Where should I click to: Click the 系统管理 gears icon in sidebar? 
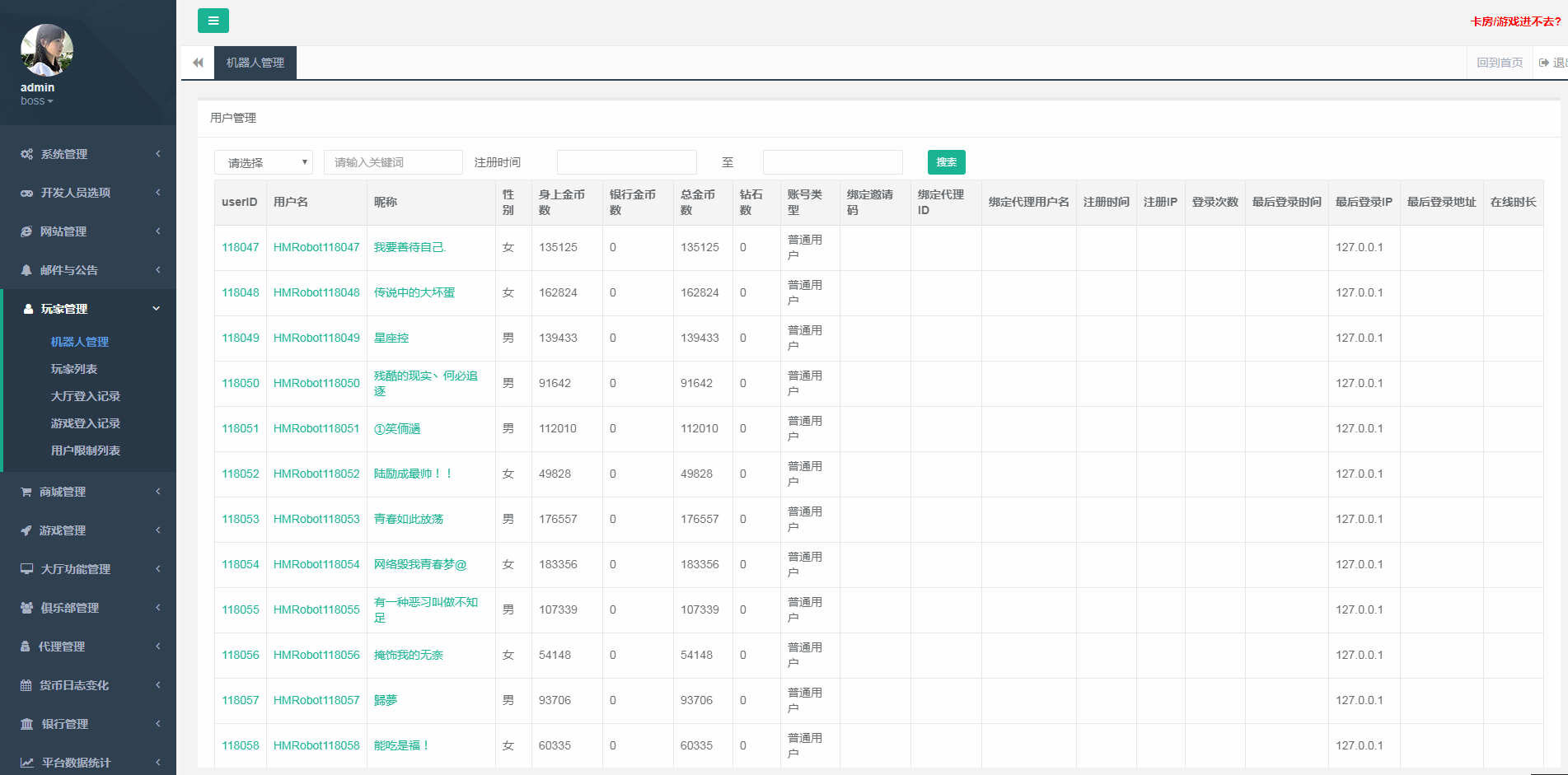pyautogui.click(x=26, y=154)
